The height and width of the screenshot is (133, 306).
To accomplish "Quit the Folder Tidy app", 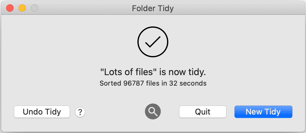I will (x=203, y=112).
